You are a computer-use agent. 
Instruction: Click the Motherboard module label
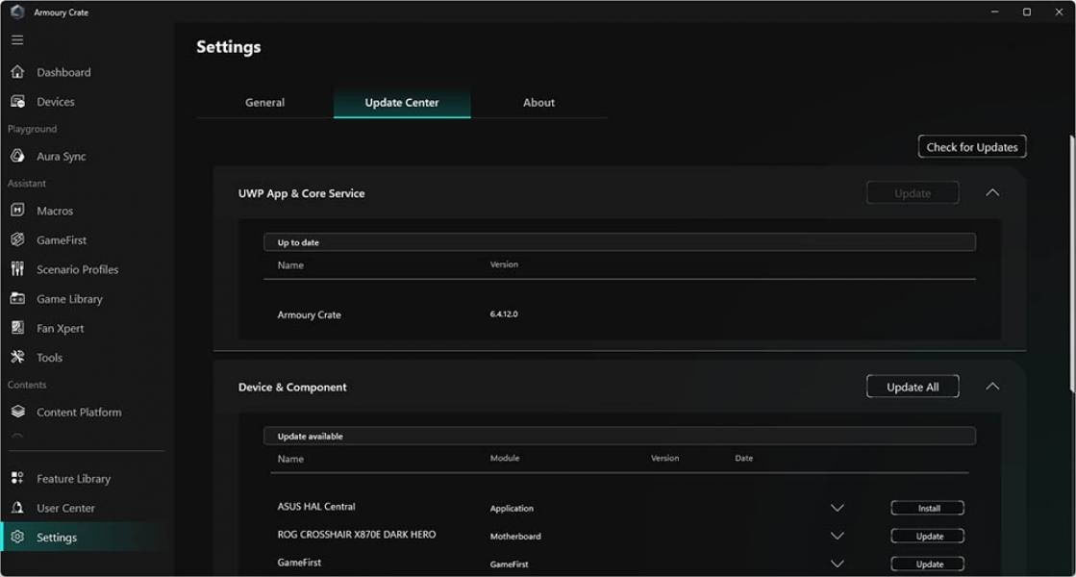[x=515, y=536]
